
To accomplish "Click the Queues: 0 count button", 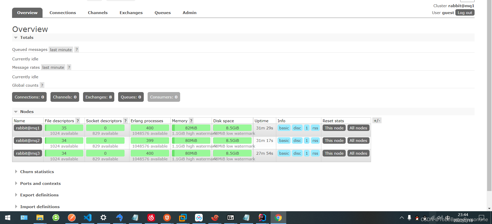I will (x=131, y=97).
